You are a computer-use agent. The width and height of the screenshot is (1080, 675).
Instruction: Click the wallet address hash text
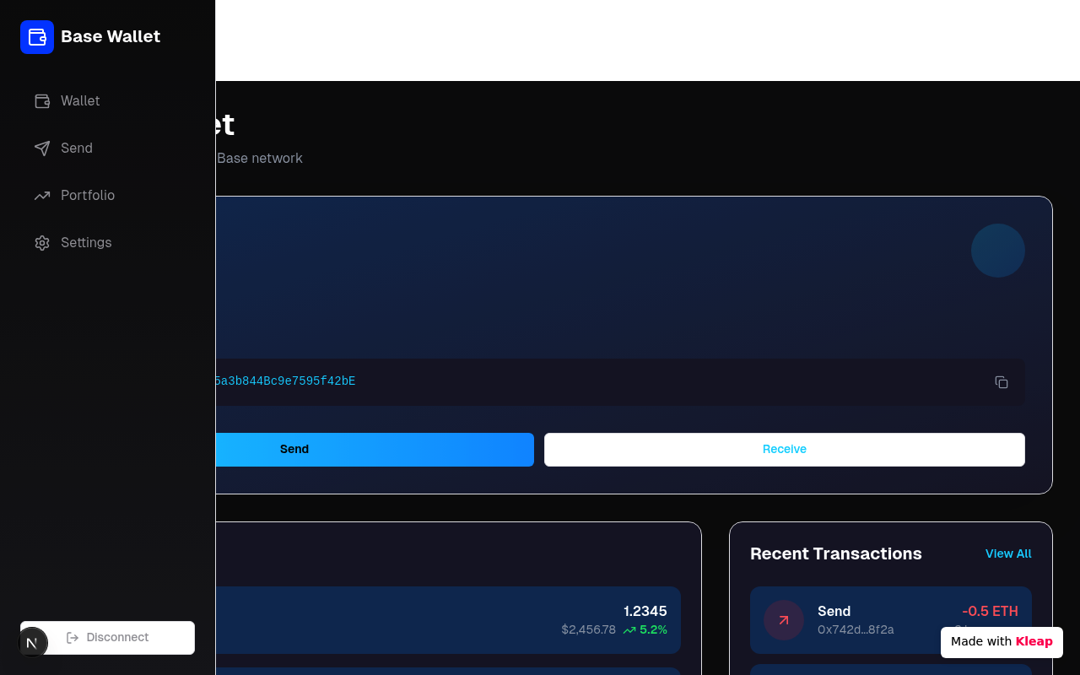point(285,381)
